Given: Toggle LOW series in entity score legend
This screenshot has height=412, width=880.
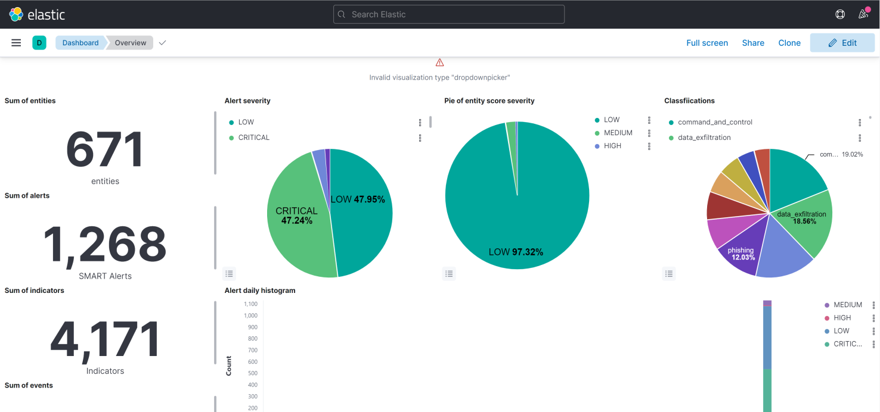Looking at the screenshot, I should point(612,120).
